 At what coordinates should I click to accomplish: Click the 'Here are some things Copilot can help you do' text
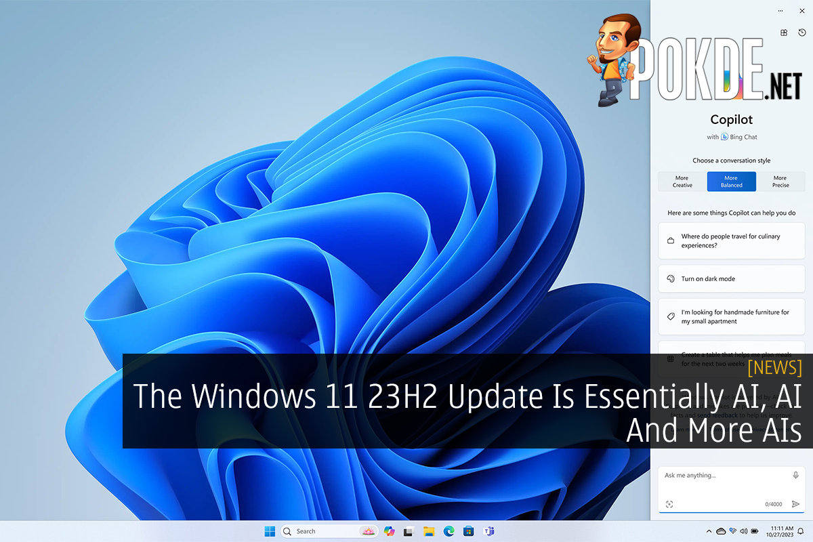pos(732,213)
